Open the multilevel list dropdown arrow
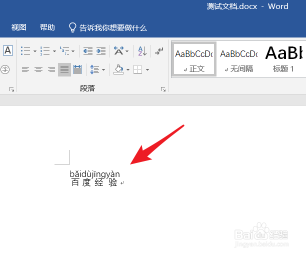 (73, 51)
